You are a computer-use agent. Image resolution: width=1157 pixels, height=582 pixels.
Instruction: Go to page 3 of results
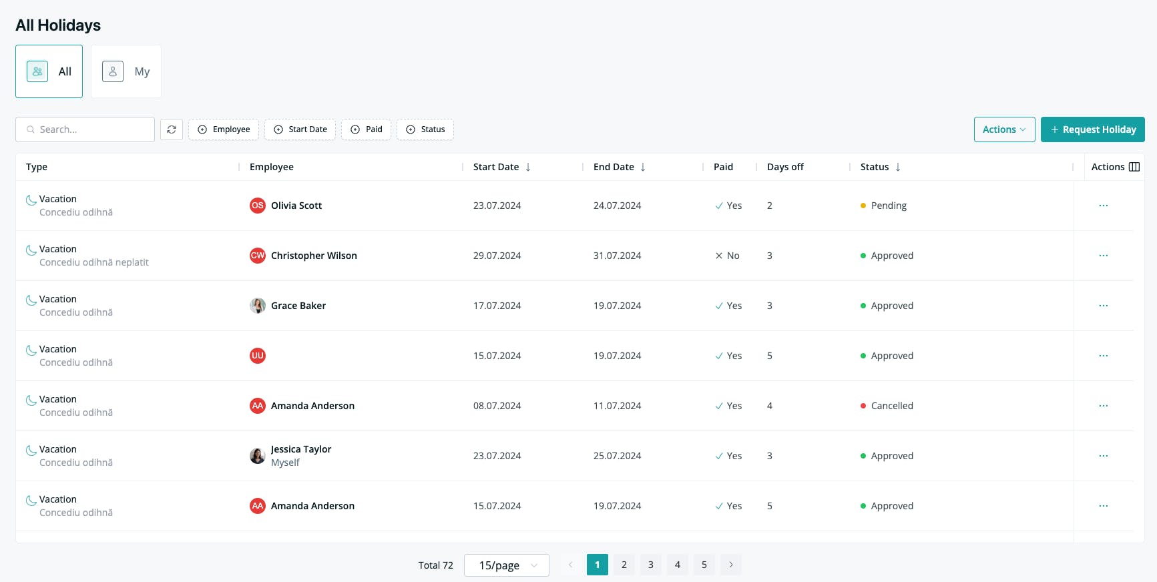point(651,565)
